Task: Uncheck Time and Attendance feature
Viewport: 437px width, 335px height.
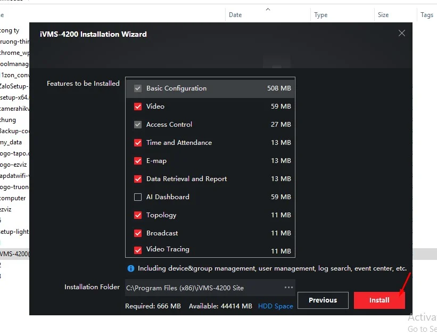Action: coord(138,143)
